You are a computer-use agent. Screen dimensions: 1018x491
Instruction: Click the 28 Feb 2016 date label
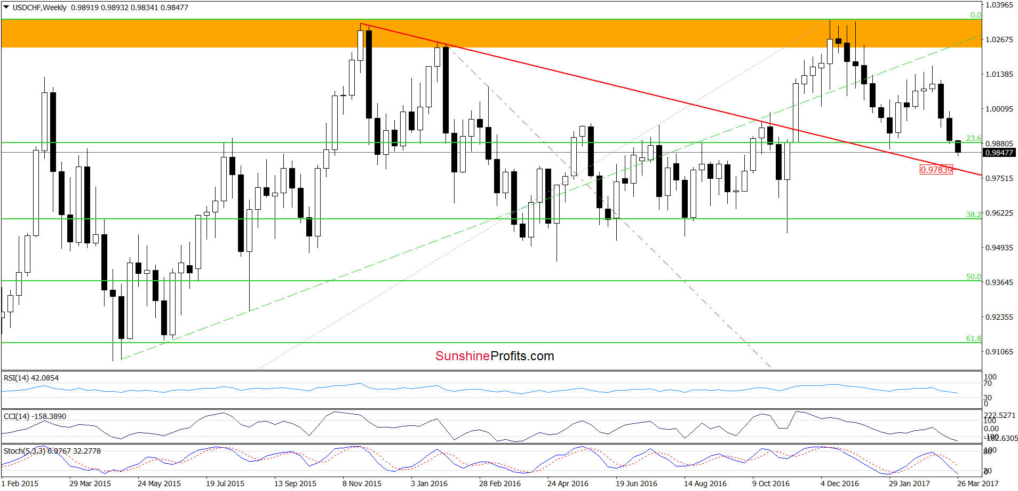(500, 484)
